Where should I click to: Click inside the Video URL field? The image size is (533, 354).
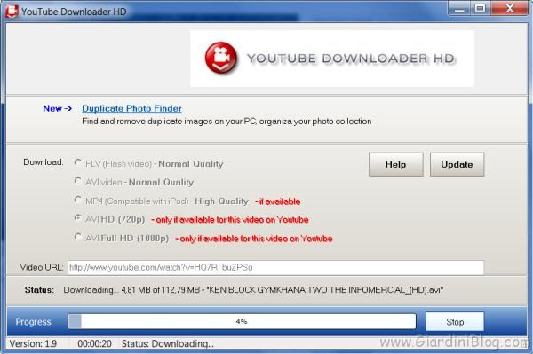click(275, 267)
